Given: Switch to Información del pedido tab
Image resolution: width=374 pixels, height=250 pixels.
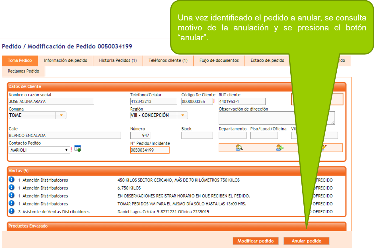Looking at the screenshot, I should 65,61.
